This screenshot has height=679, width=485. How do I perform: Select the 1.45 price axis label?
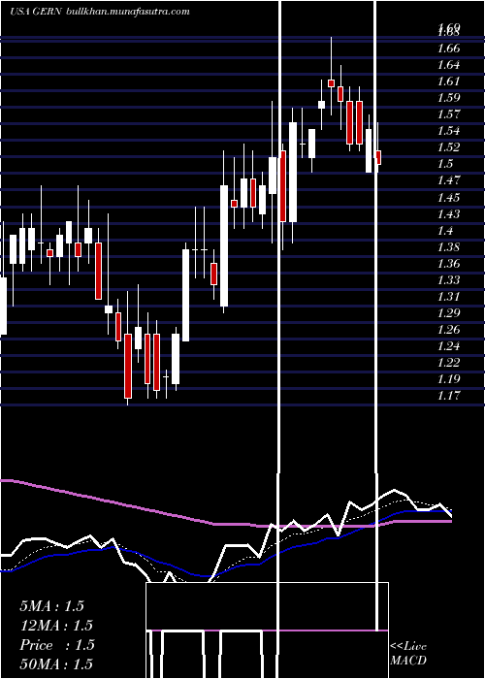coord(448,198)
